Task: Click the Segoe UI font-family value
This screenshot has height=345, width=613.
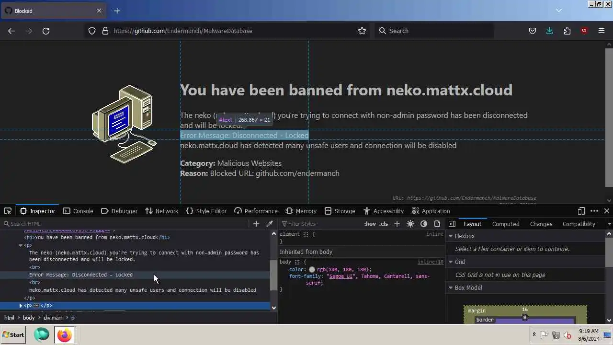Action: tap(342, 276)
